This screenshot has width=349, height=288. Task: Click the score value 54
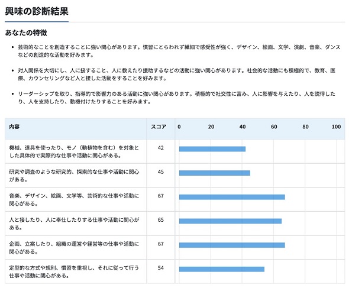161,268
